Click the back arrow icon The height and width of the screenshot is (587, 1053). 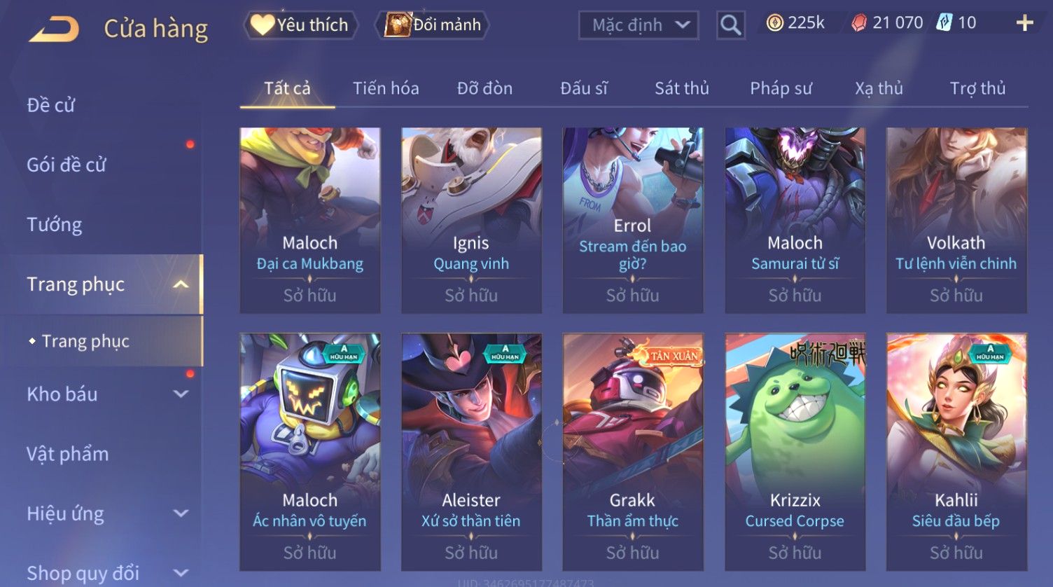[x=53, y=29]
